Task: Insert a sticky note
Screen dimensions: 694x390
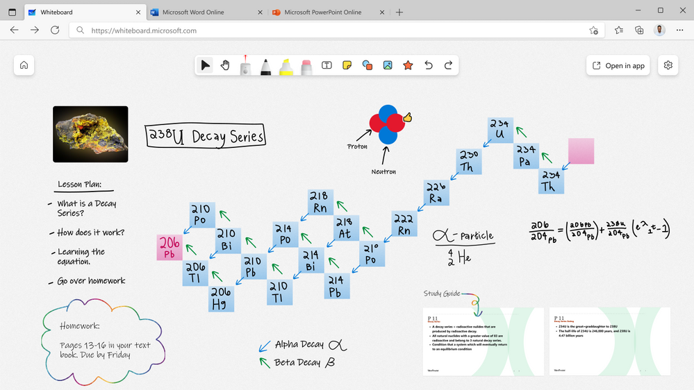Action: [x=347, y=65]
